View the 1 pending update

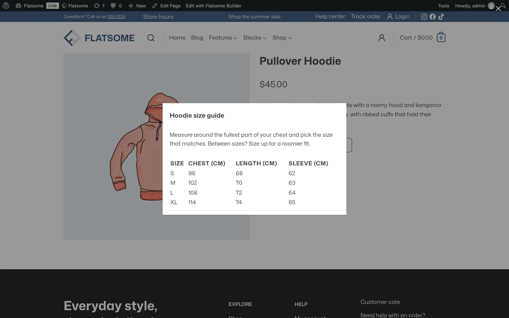click(99, 6)
